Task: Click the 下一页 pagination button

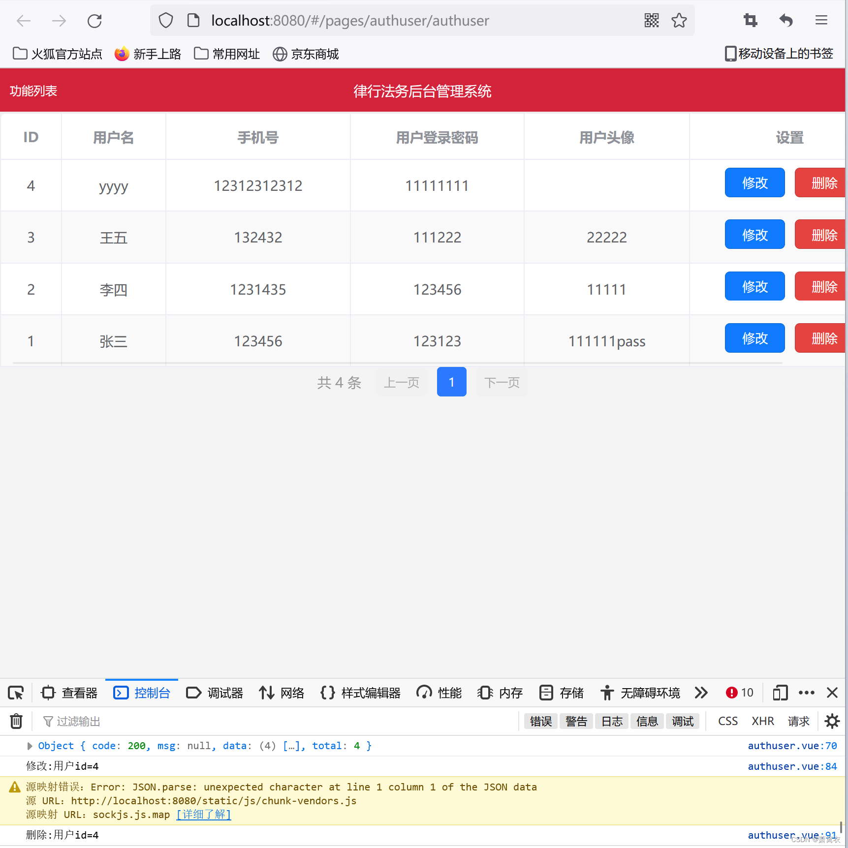Action: coord(502,382)
